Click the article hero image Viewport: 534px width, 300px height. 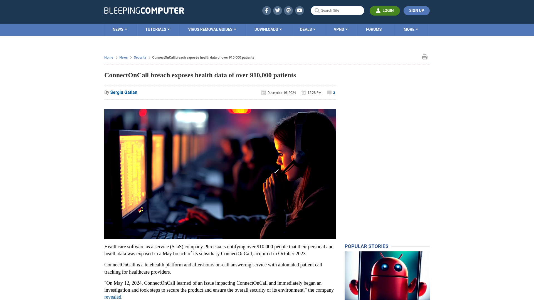click(220, 174)
